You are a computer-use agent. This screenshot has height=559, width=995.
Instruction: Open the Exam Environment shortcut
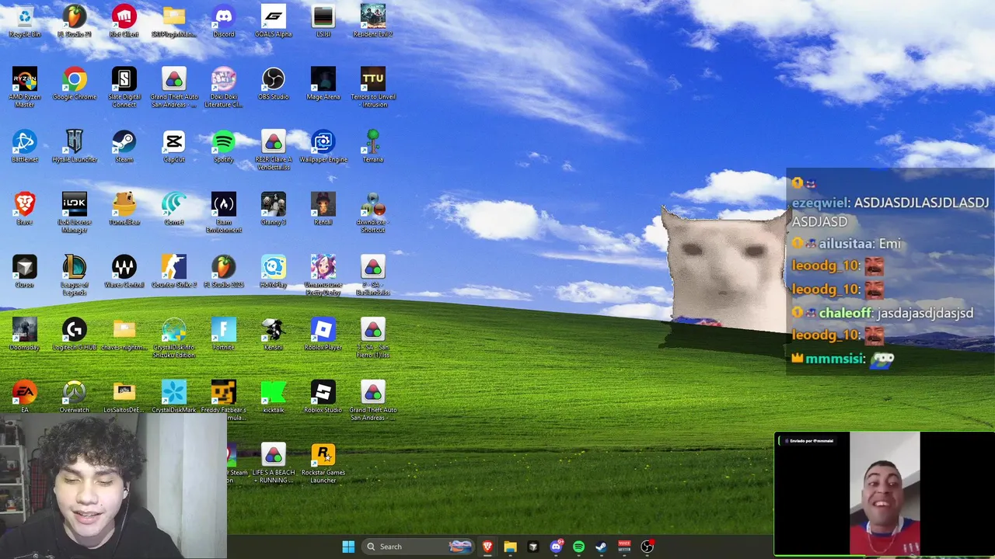click(x=224, y=213)
